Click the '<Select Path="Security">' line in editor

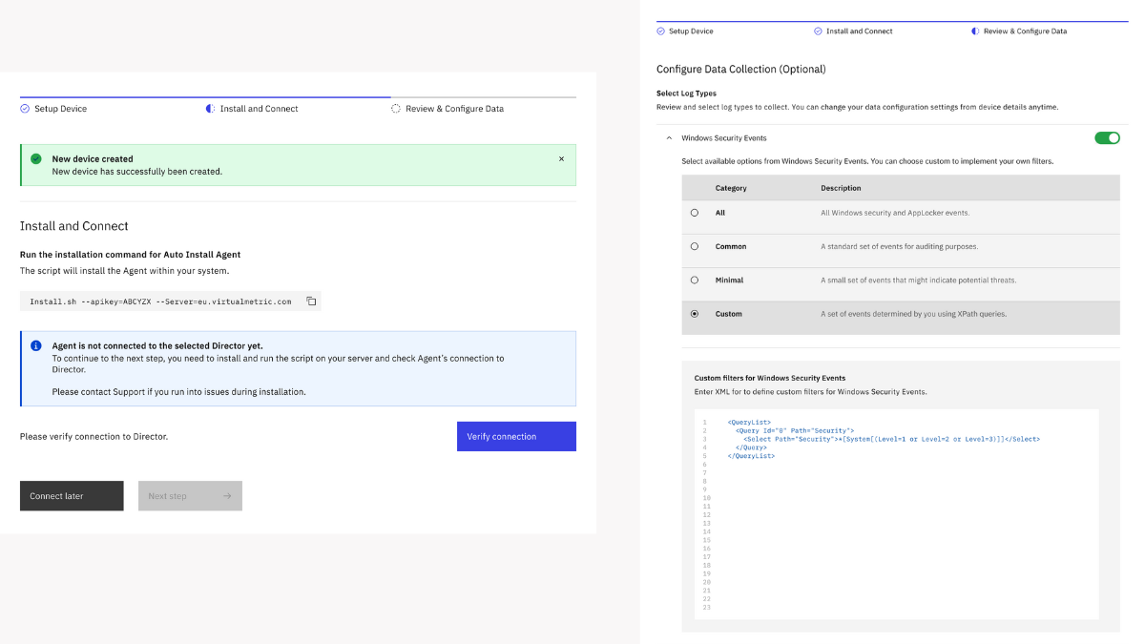click(891, 439)
